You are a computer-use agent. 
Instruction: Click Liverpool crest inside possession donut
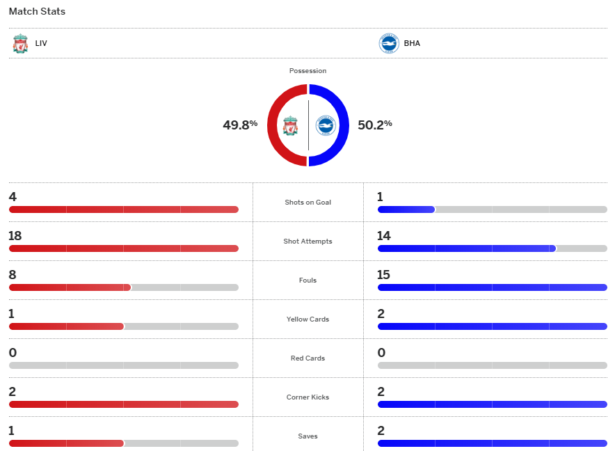click(291, 126)
